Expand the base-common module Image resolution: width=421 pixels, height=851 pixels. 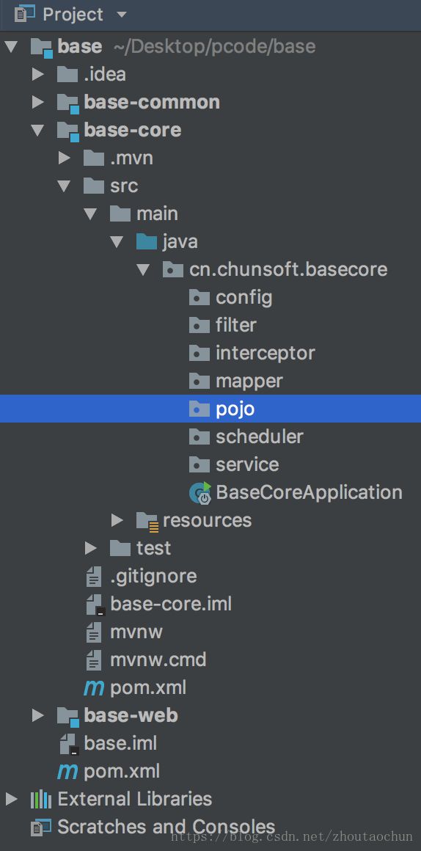click(37, 102)
